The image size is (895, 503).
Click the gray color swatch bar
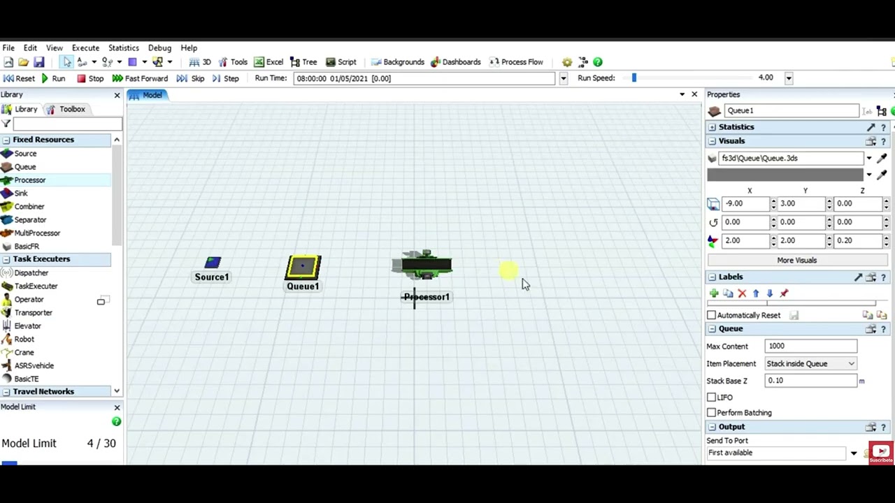tap(785, 175)
